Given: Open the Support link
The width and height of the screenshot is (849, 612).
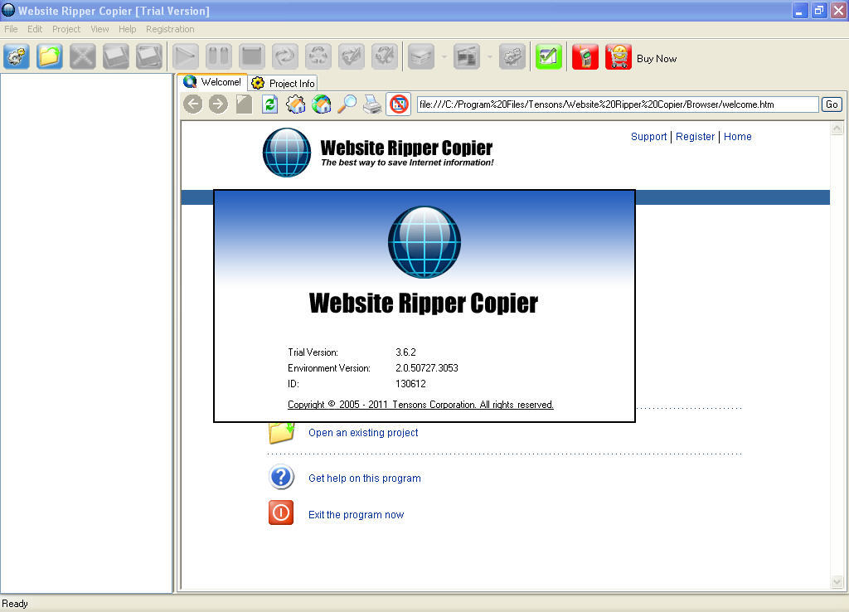Looking at the screenshot, I should 648,137.
